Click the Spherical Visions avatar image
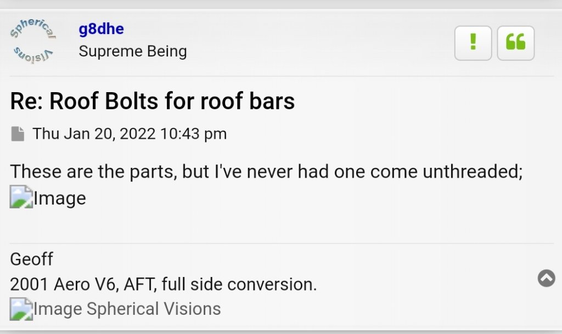 (32, 39)
